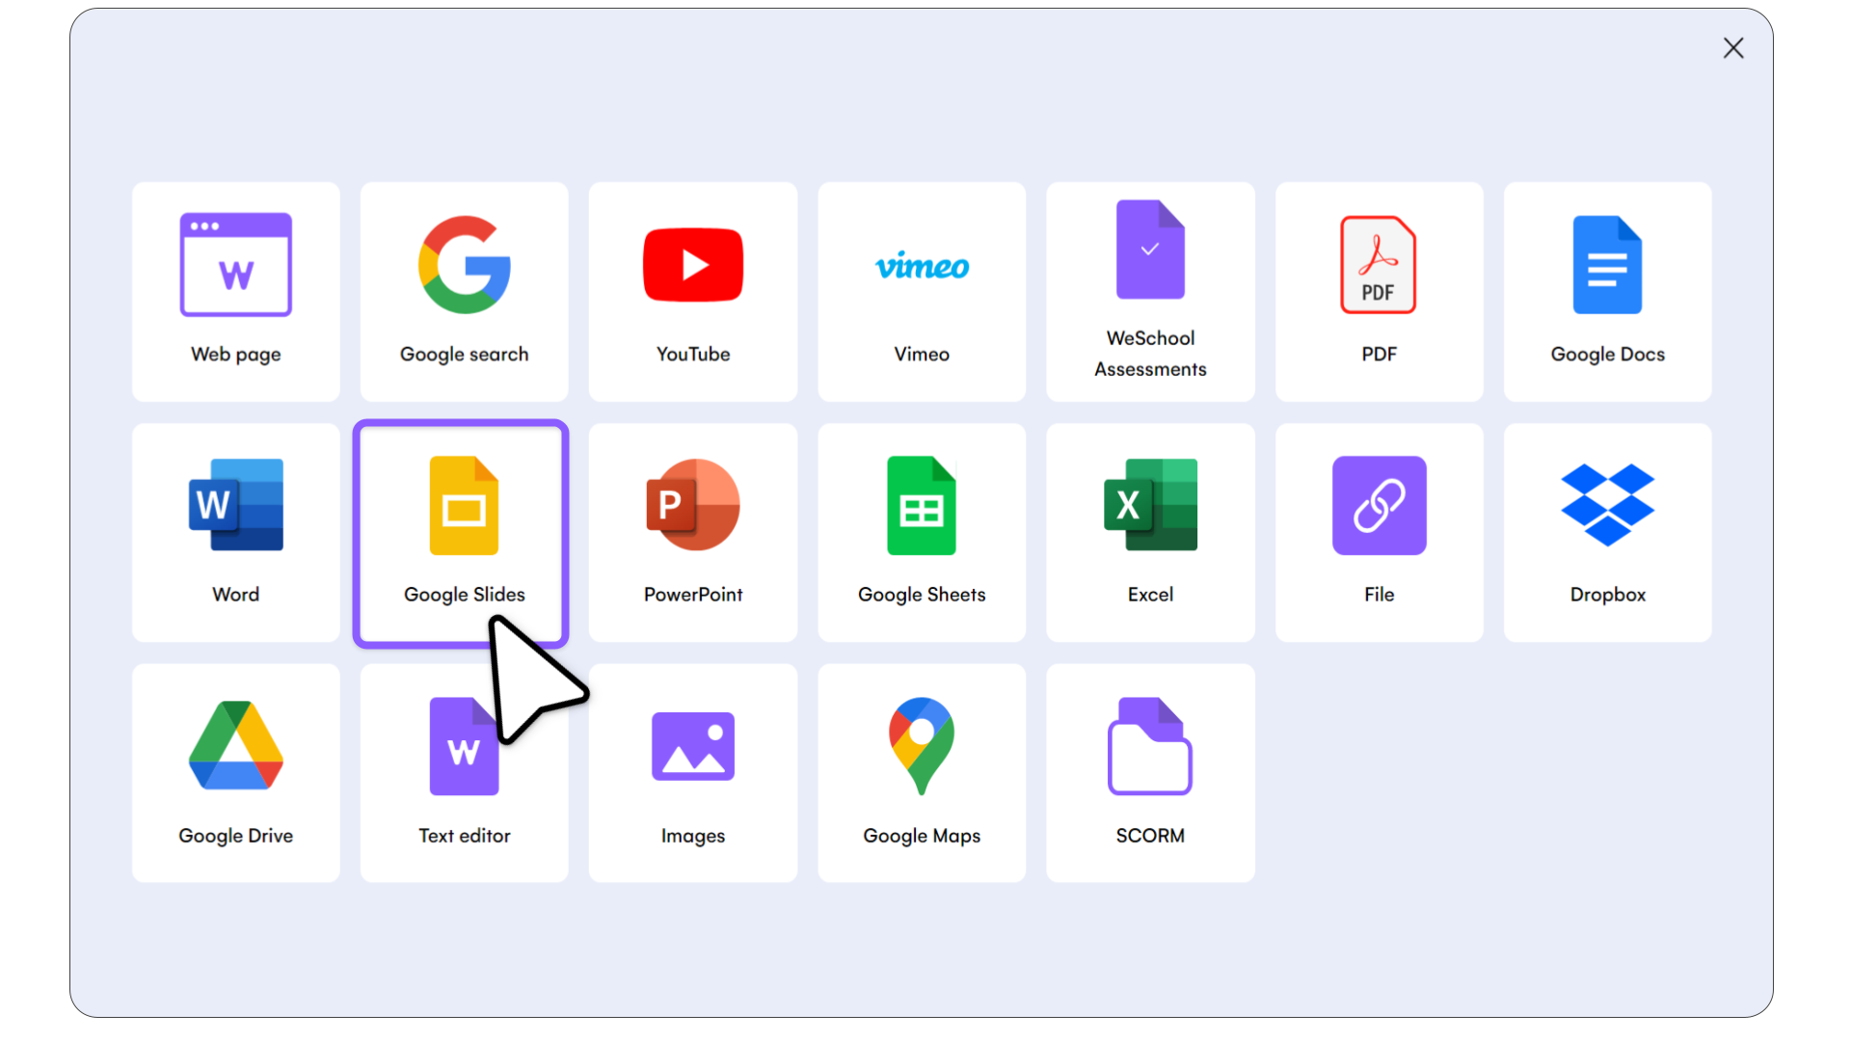Select the Images tile
This screenshot has width=1851, height=1041.
(693, 773)
